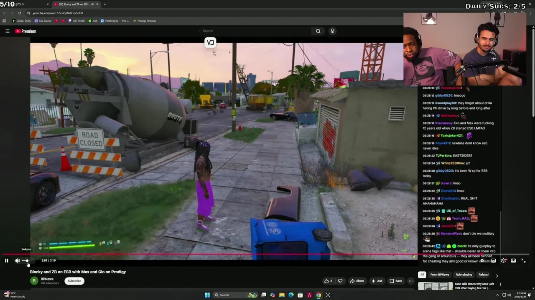Save the video to a playlist
Image resolution: width=535 pixels, height=300 pixels.
click(x=396, y=281)
